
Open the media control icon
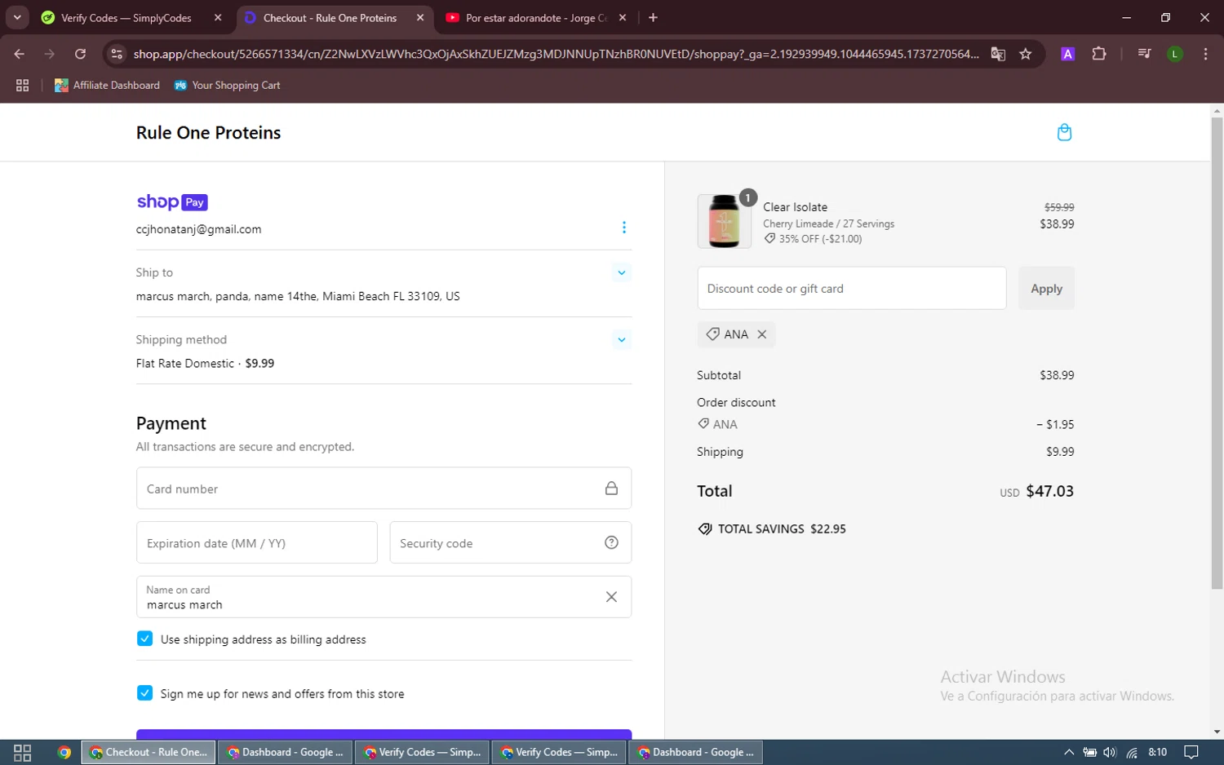click(x=1144, y=54)
